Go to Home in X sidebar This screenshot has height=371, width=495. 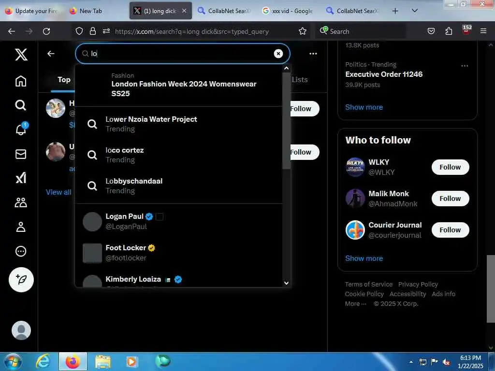[21, 81]
